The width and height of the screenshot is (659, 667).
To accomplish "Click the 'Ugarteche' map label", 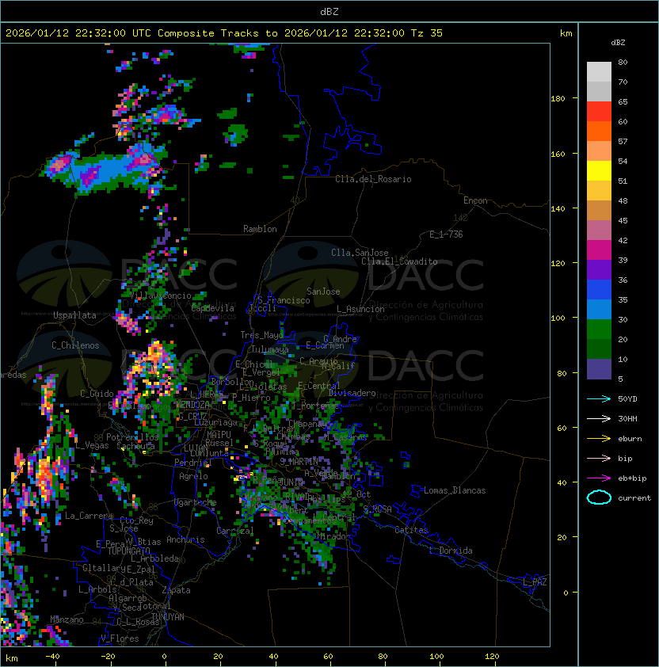I will pyautogui.click(x=196, y=502).
